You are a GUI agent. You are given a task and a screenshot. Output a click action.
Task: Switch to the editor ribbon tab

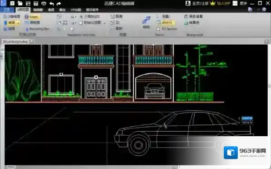tap(38, 10)
